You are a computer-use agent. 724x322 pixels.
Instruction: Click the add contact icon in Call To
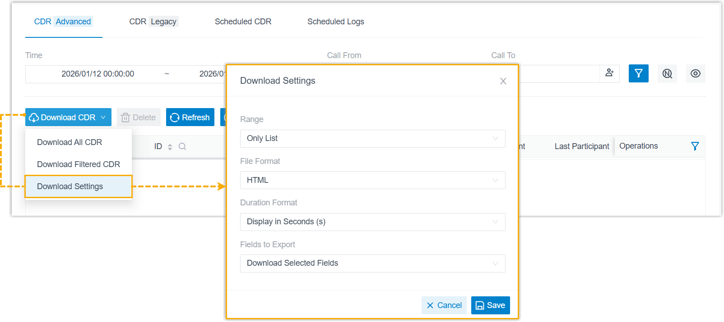[x=609, y=73]
